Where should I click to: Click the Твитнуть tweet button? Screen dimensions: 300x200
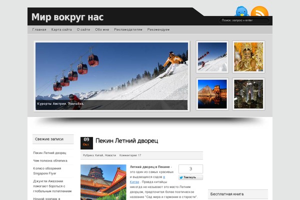tap(190, 177)
